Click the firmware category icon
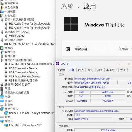 coord(2,88)
